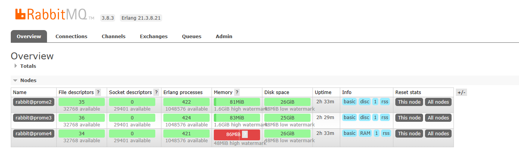Click the RAM tag for rabbit@prome4
The width and height of the screenshot is (519, 153).
point(365,133)
